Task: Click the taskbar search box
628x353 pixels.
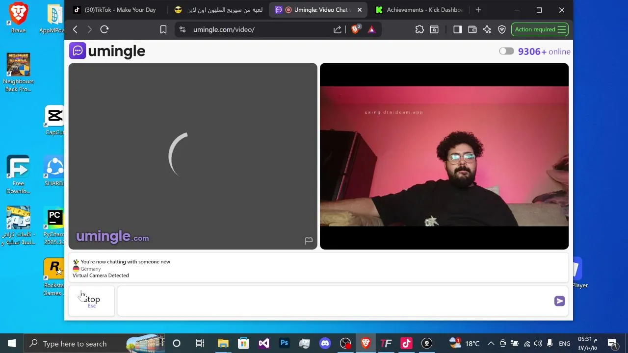Action: pos(95,343)
